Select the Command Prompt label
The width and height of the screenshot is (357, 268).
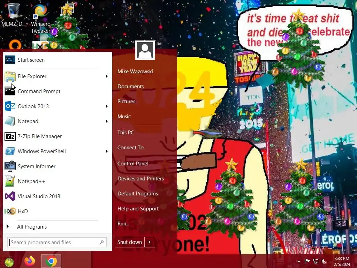pyautogui.click(x=39, y=91)
